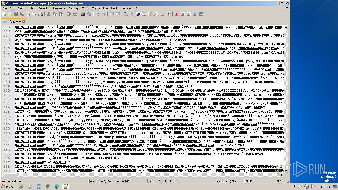338x190 pixels.
Task: Open the Settings menu
Action: (x=74, y=8)
